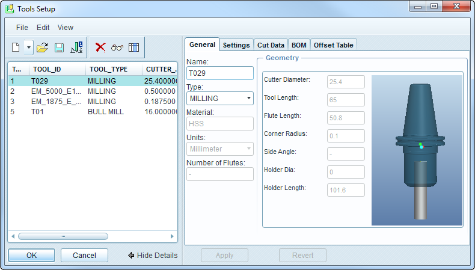Minimize the Tools Setup window
The height and width of the screenshot is (270, 475).
(x=418, y=6)
